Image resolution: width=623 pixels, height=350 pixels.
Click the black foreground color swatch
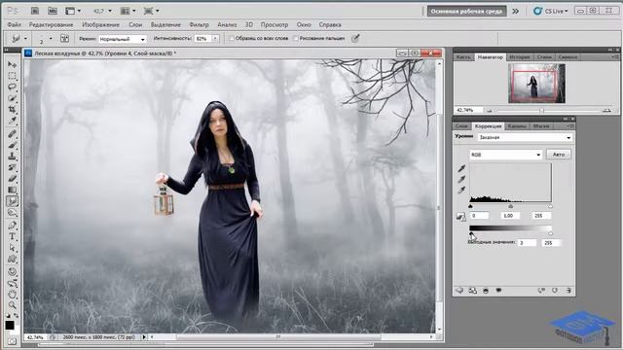click(x=10, y=326)
